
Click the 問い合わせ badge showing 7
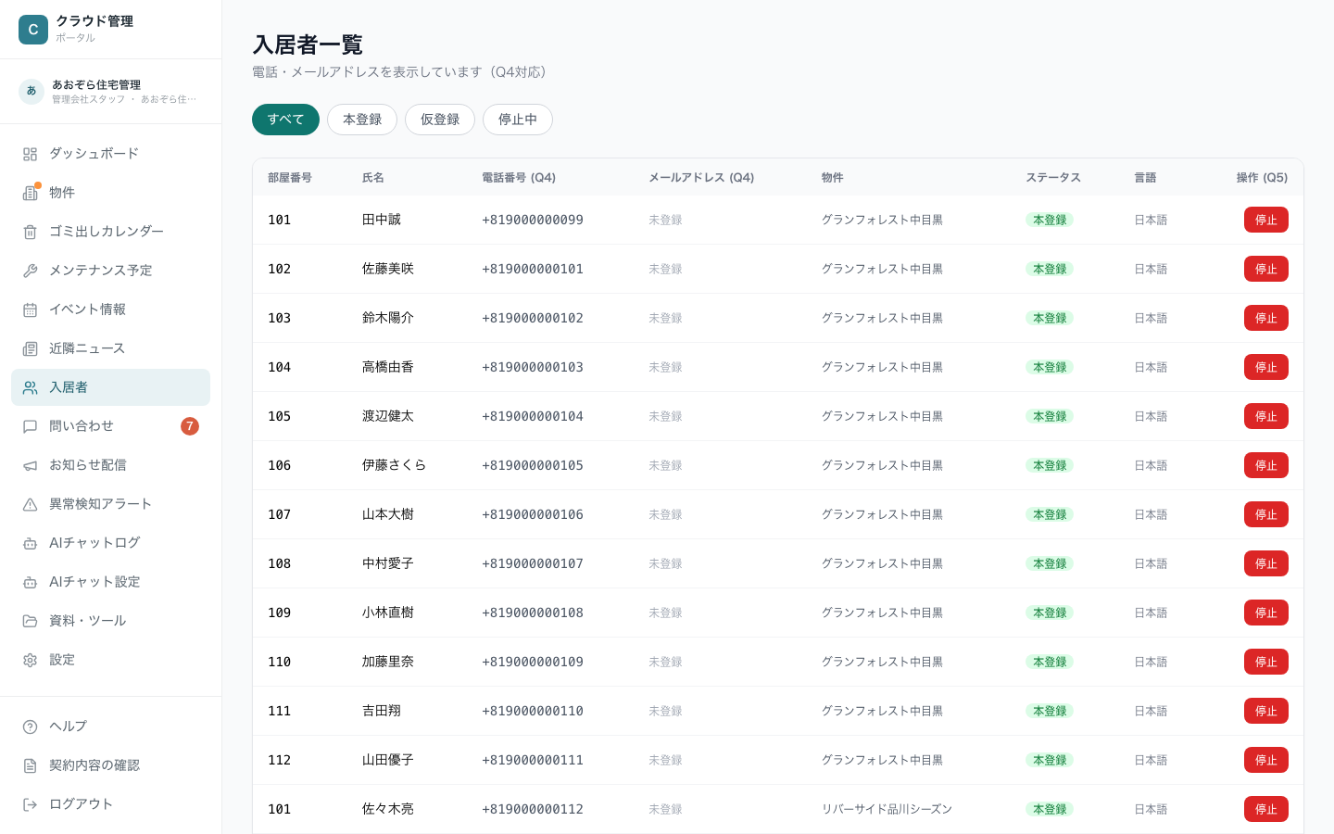click(190, 426)
